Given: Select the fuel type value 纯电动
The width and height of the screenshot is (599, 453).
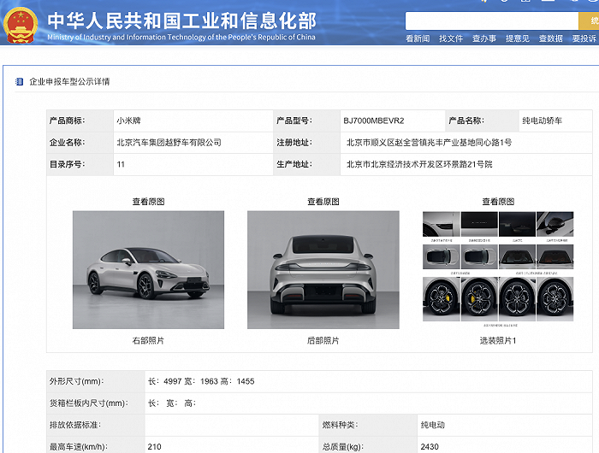Looking at the screenshot, I should (432, 425).
